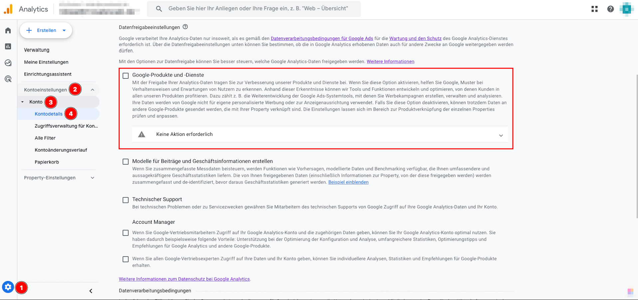
Task: Toggle the Technischer Support checkbox
Action: coord(125,200)
